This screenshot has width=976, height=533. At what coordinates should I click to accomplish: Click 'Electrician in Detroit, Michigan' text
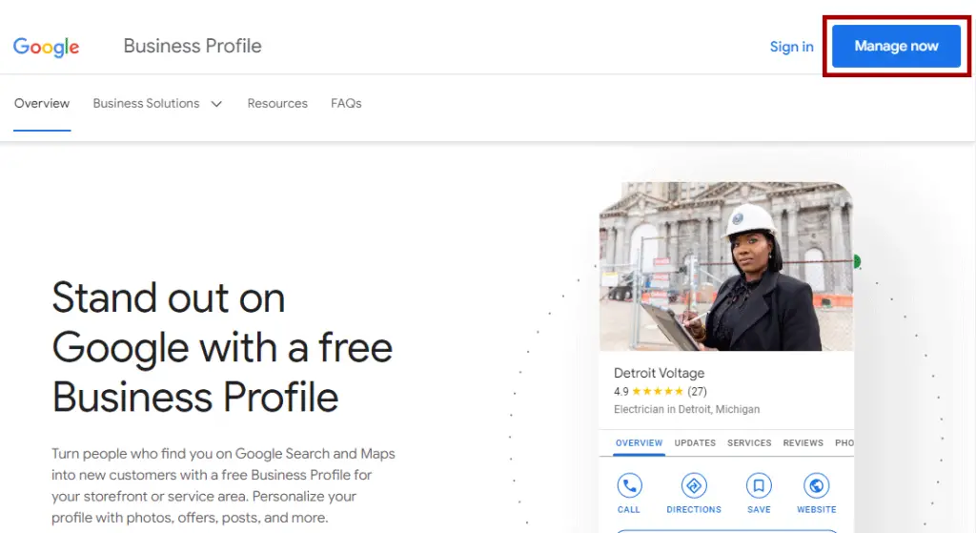coord(686,410)
